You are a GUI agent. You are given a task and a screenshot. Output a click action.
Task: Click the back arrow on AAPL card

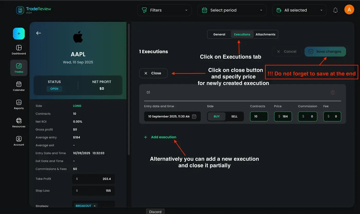(x=39, y=33)
